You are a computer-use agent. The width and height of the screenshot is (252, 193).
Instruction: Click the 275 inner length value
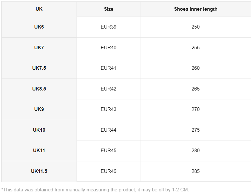(x=196, y=130)
